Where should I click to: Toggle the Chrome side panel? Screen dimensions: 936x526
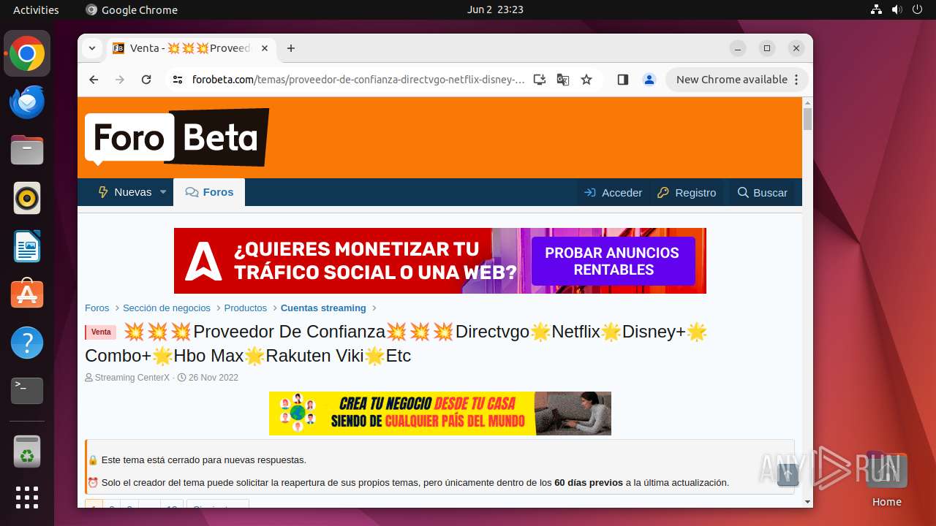tap(623, 80)
